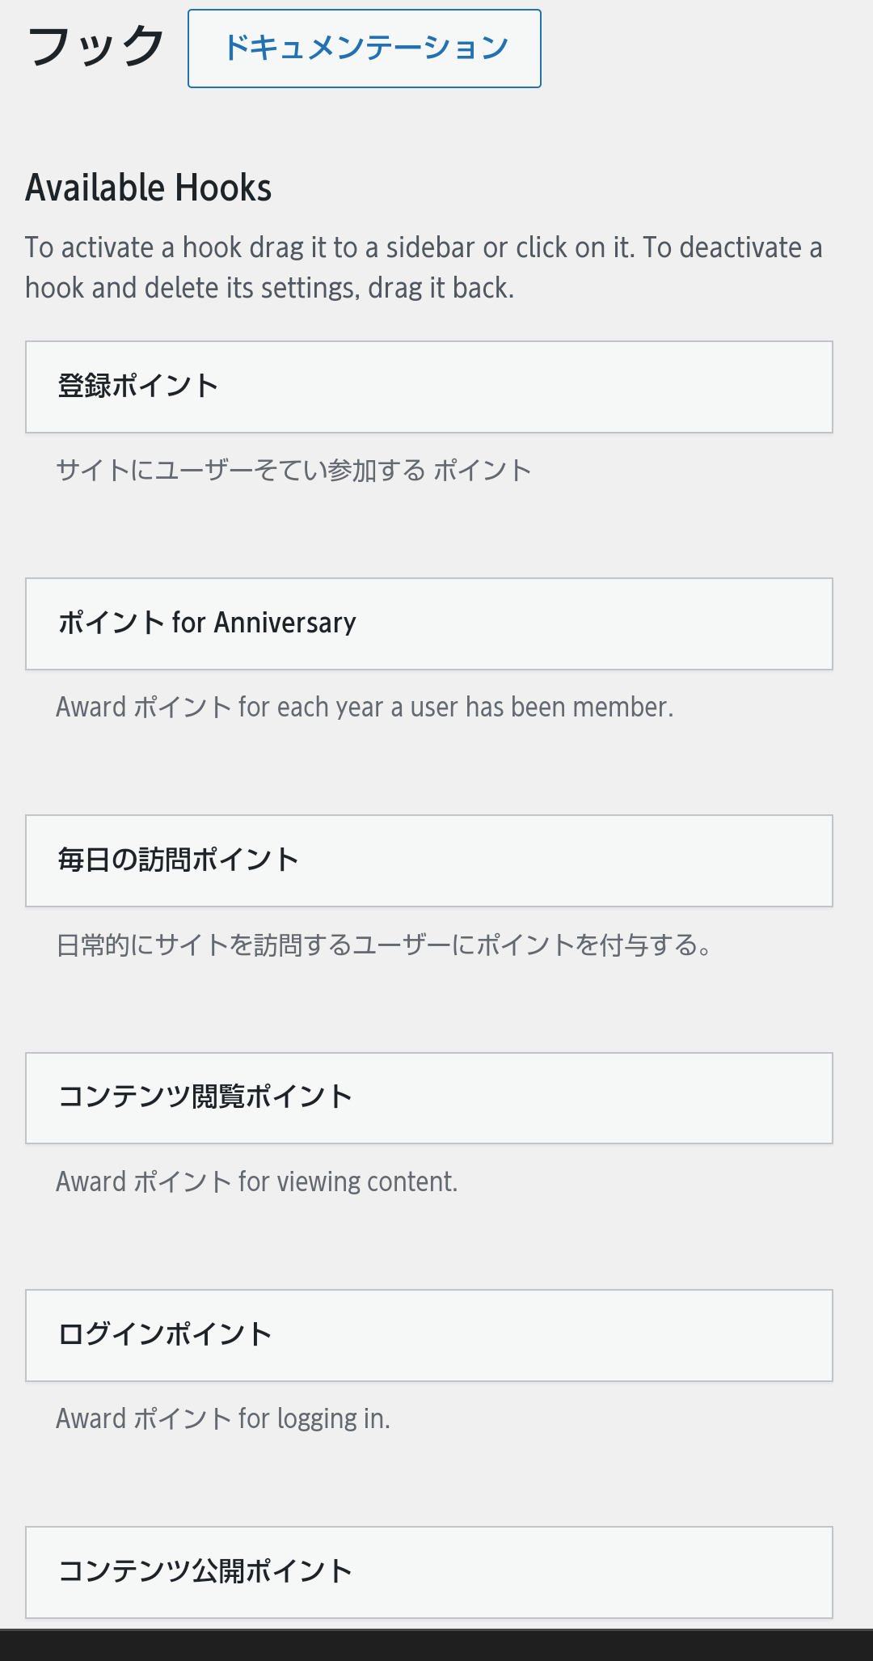
Task: Click the コンテンツ公開ポイント hook
Action: (x=429, y=1572)
